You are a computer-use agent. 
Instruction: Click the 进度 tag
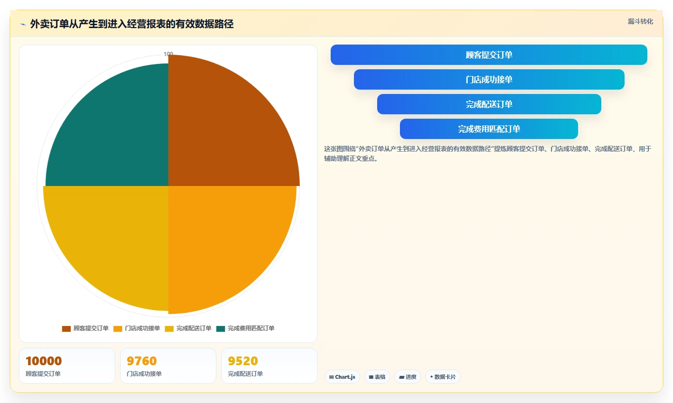pyautogui.click(x=408, y=377)
